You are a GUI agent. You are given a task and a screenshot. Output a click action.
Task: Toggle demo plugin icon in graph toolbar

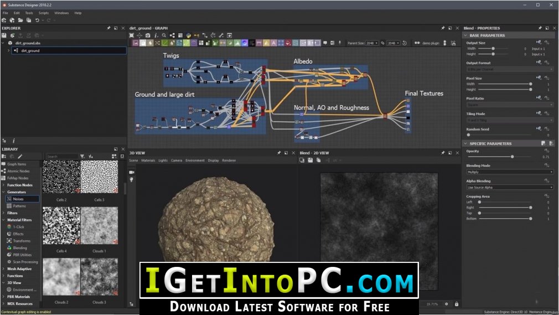(x=417, y=43)
